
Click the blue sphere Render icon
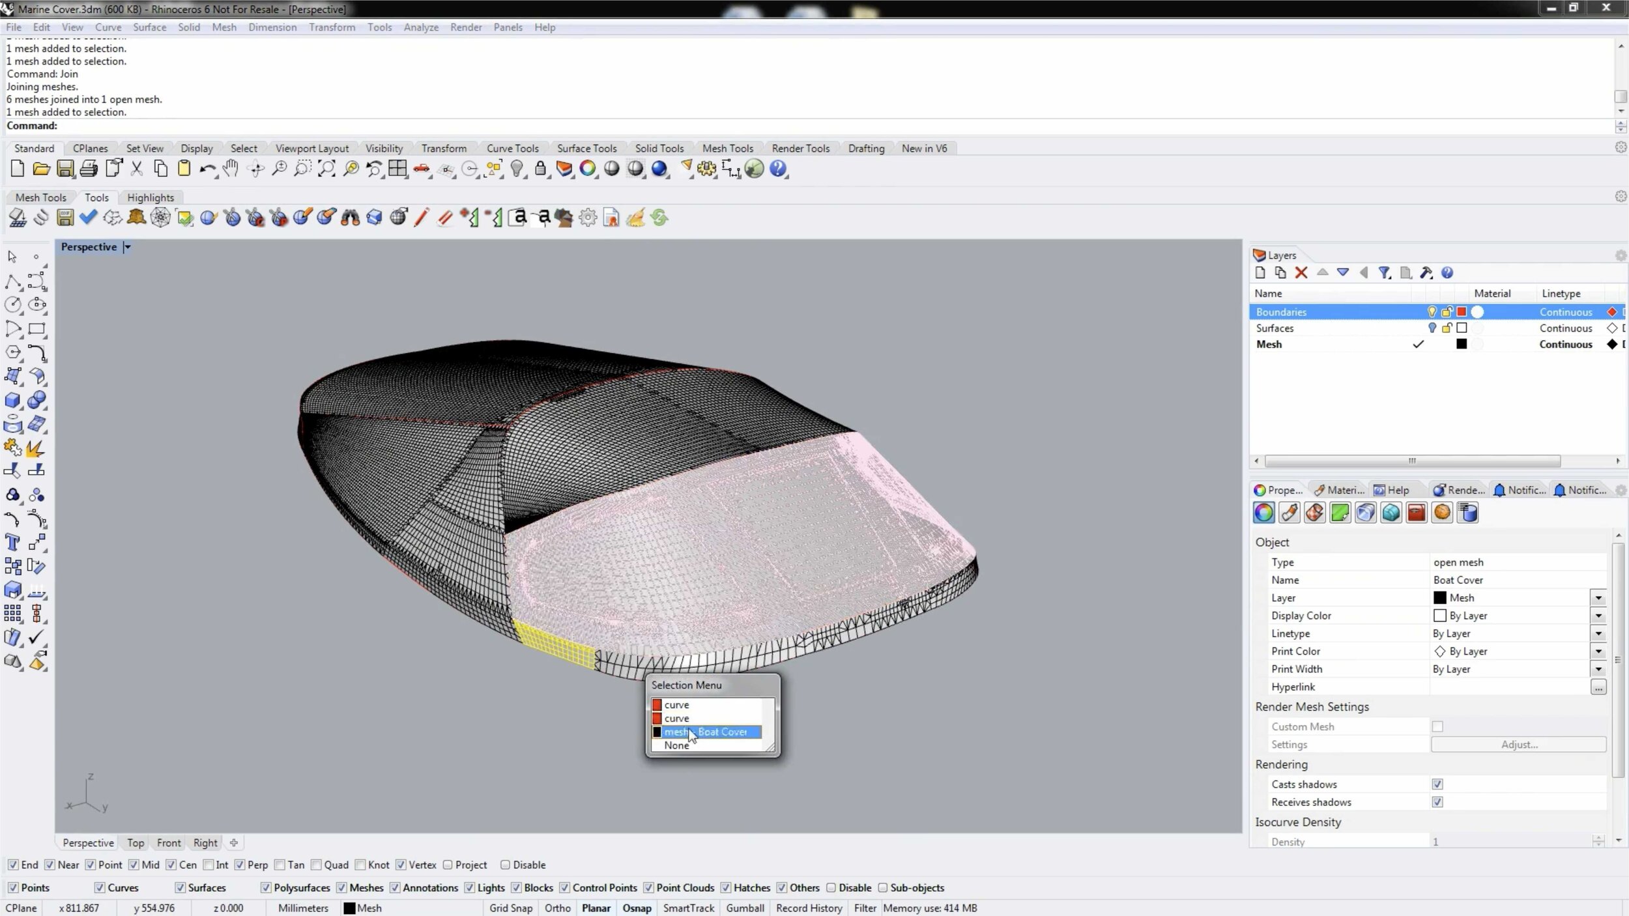[659, 169]
